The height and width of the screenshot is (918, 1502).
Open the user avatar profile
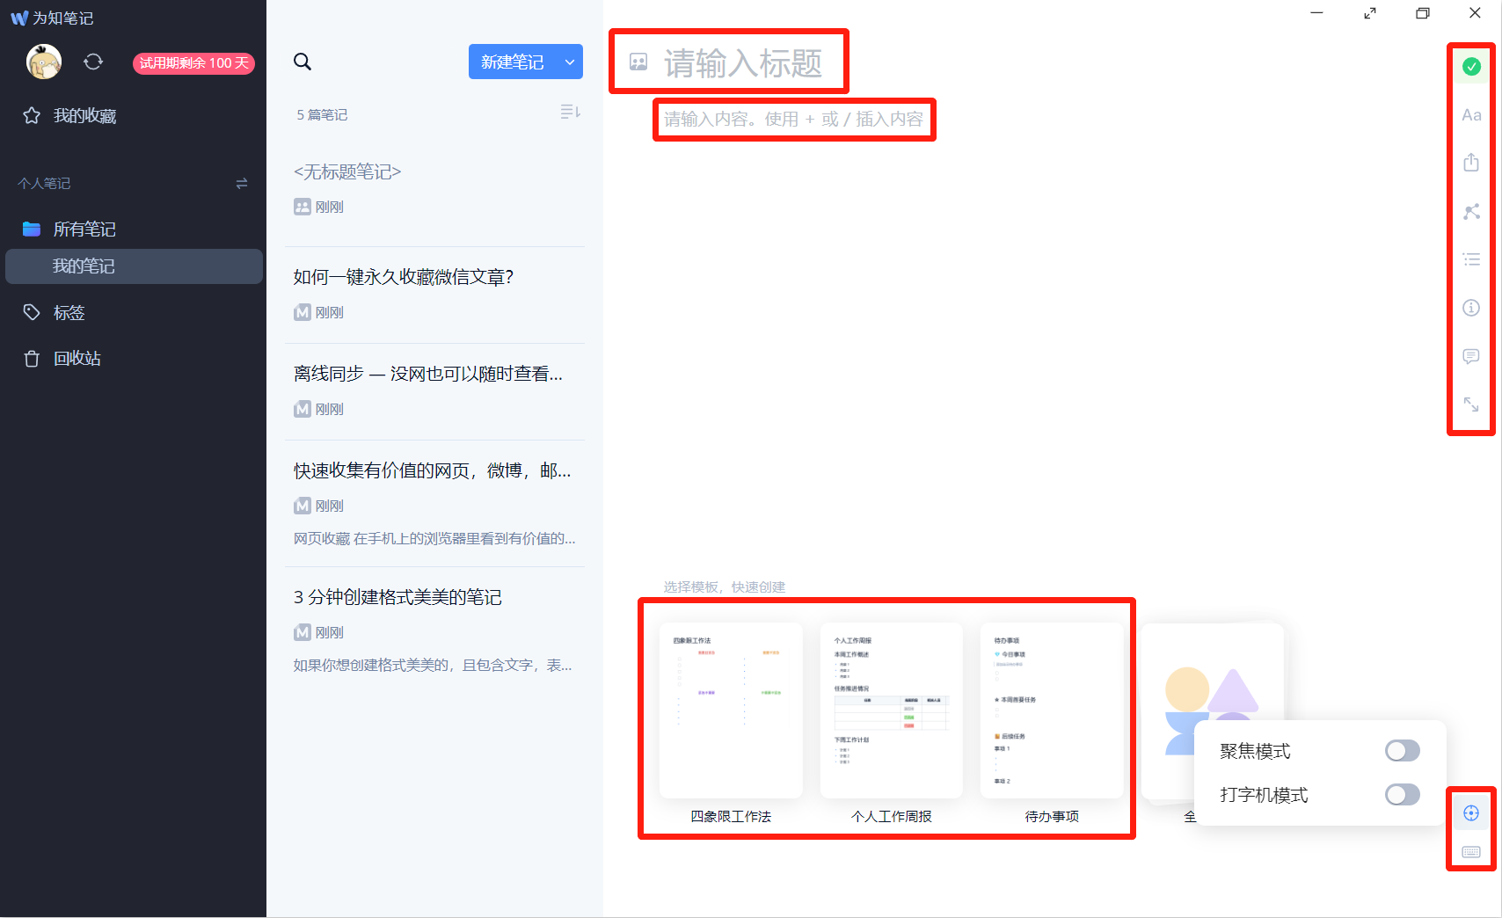pyautogui.click(x=44, y=62)
